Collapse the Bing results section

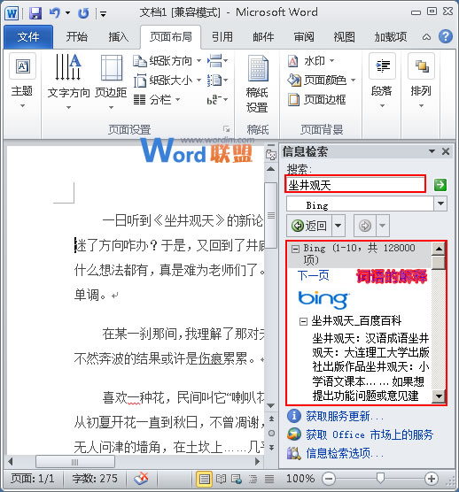[x=295, y=249]
